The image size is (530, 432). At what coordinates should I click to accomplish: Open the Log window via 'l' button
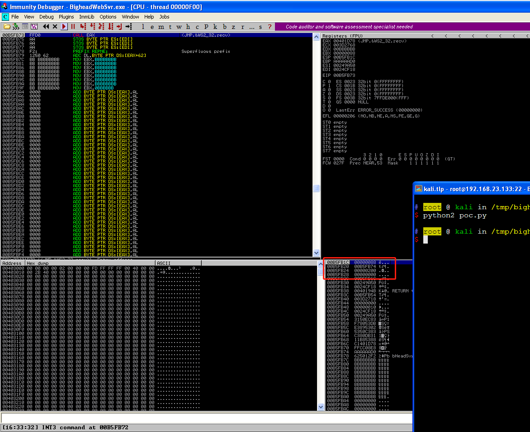(x=143, y=27)
